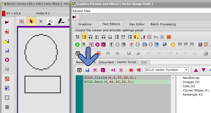This screenshot has height=113, width=211.
Task: Open the small dropdown arrow beside the undo group
Action: 177,53
